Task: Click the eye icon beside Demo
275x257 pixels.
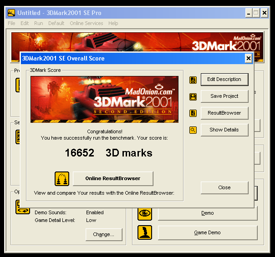Action: 145,213
